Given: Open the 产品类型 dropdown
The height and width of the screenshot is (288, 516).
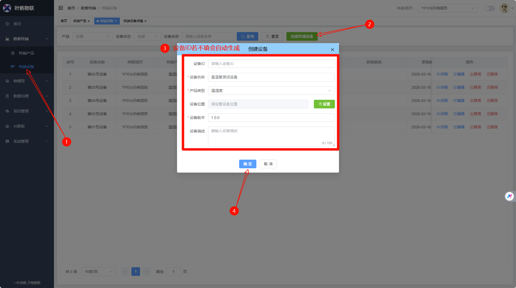Looking at the screenshot, I should 271,91.
